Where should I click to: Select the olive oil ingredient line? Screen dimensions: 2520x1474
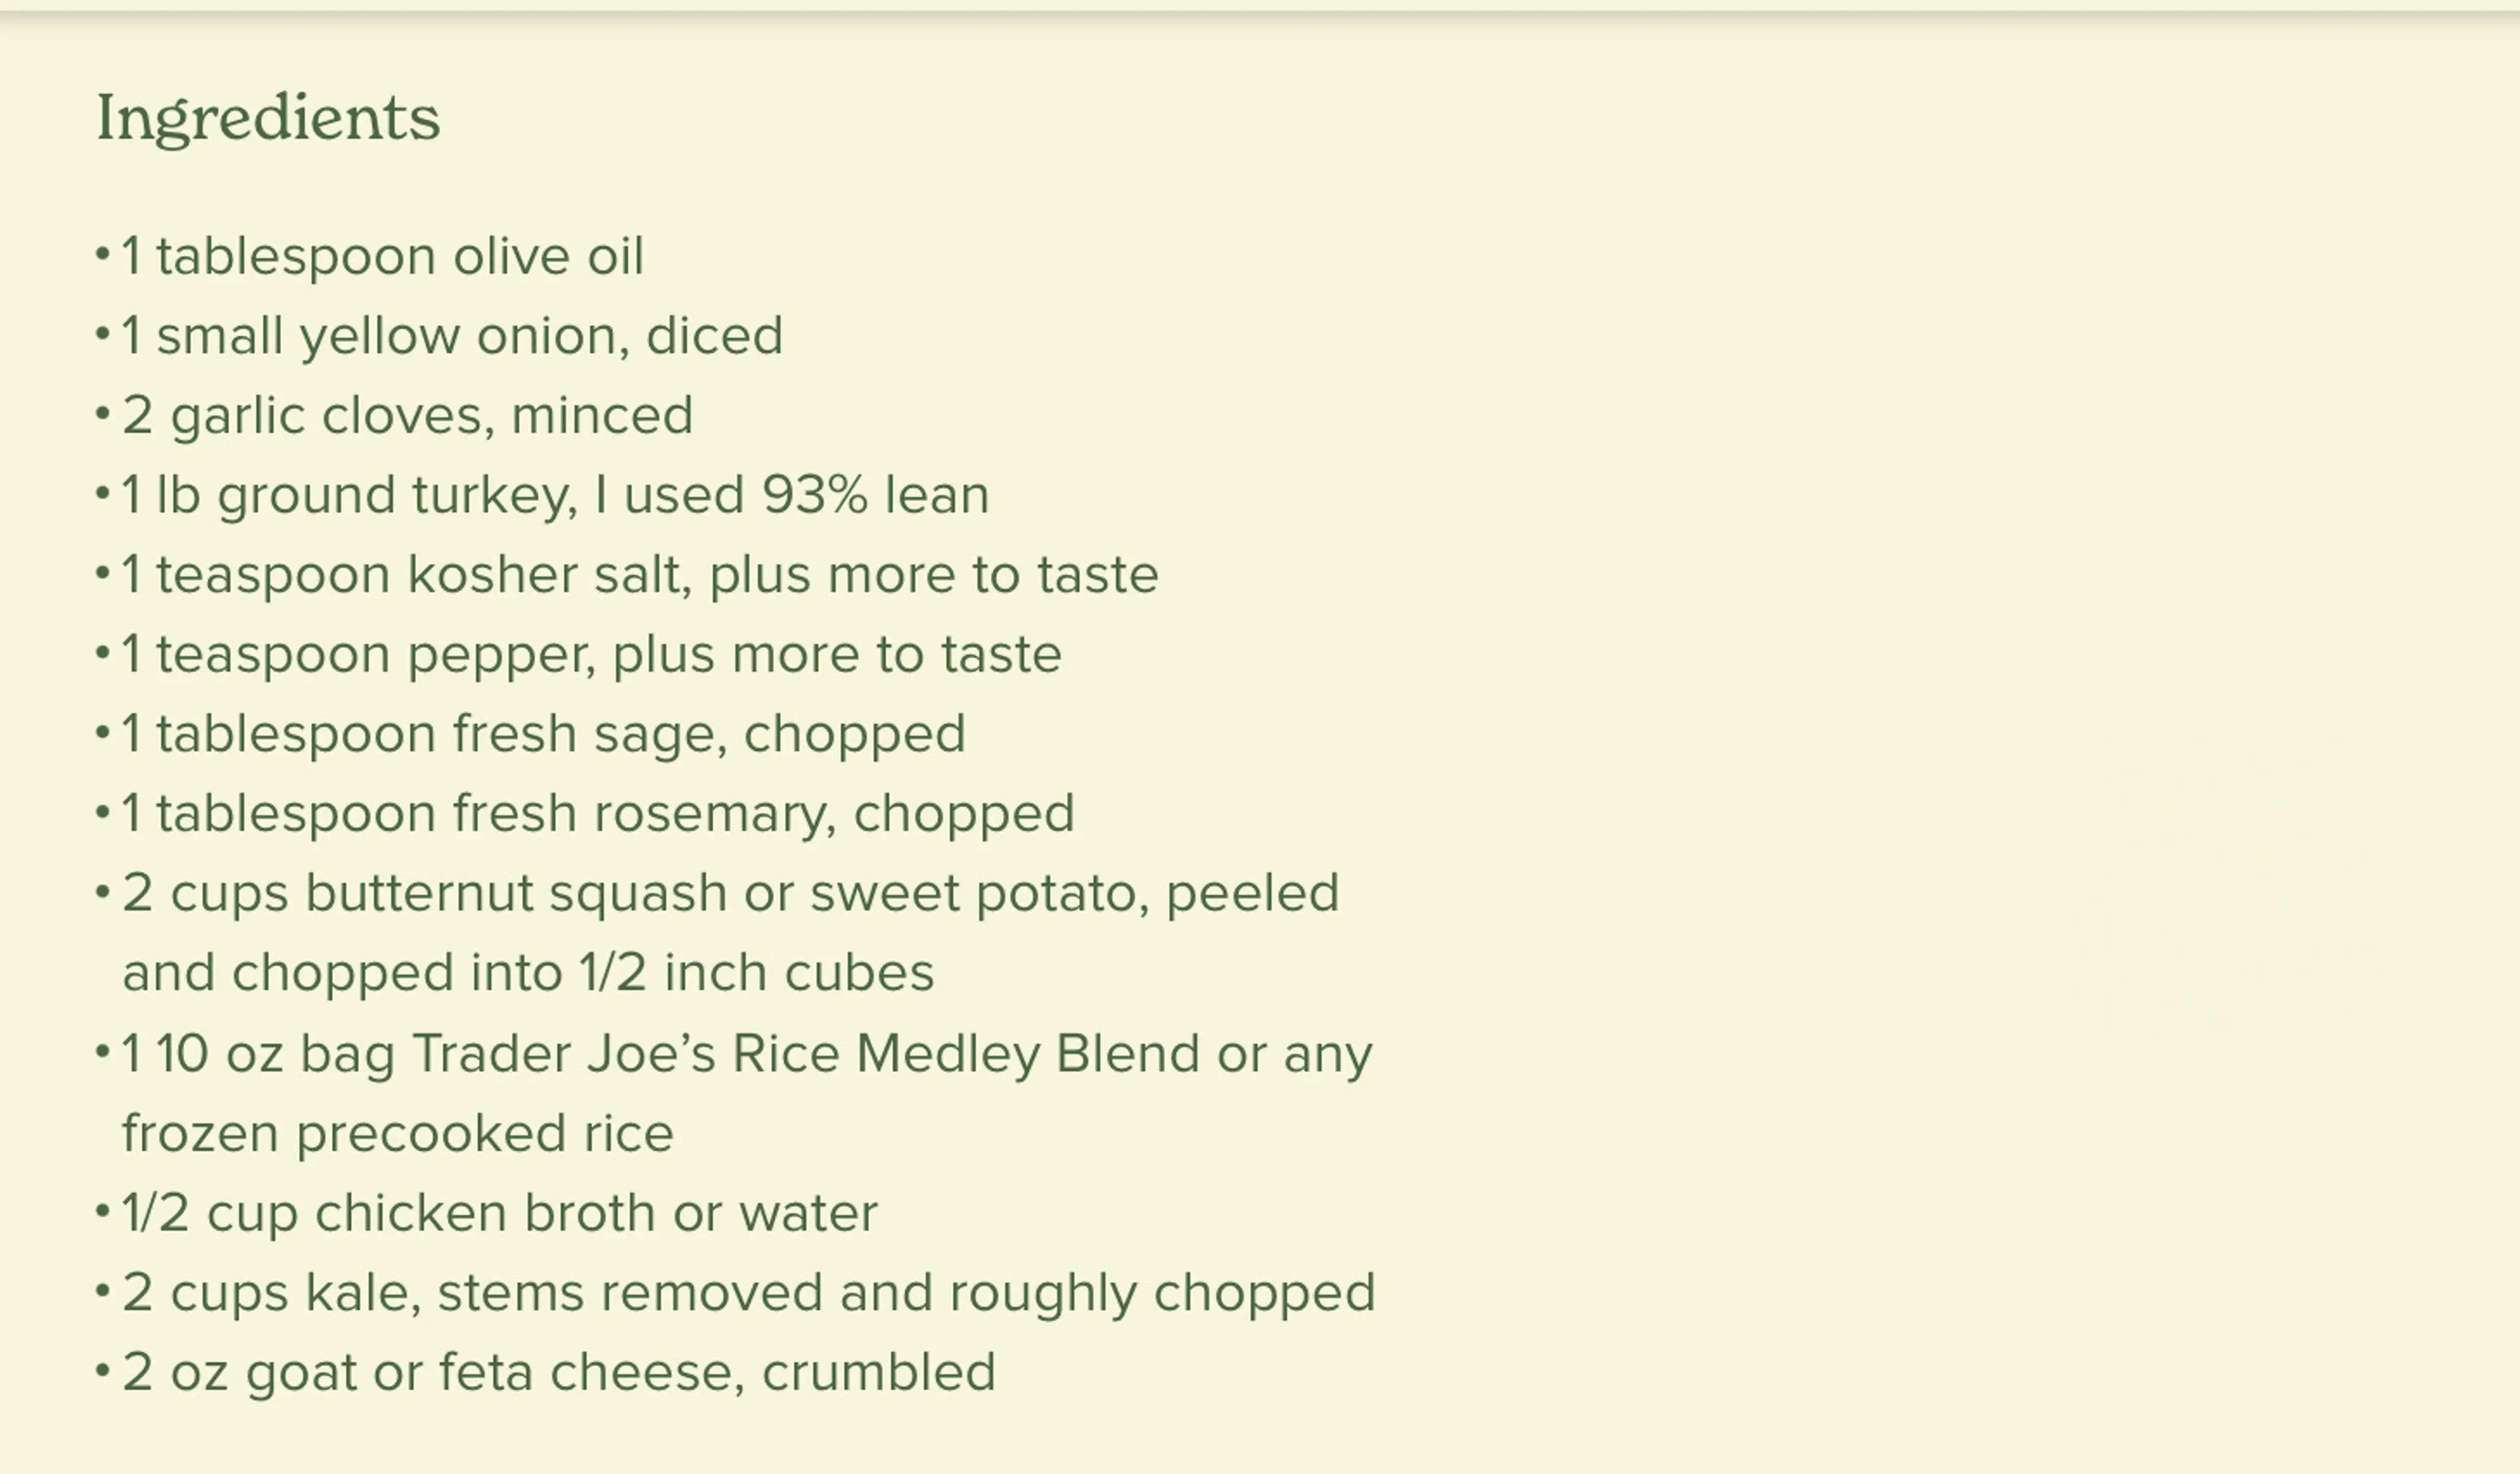click(383, 256)
